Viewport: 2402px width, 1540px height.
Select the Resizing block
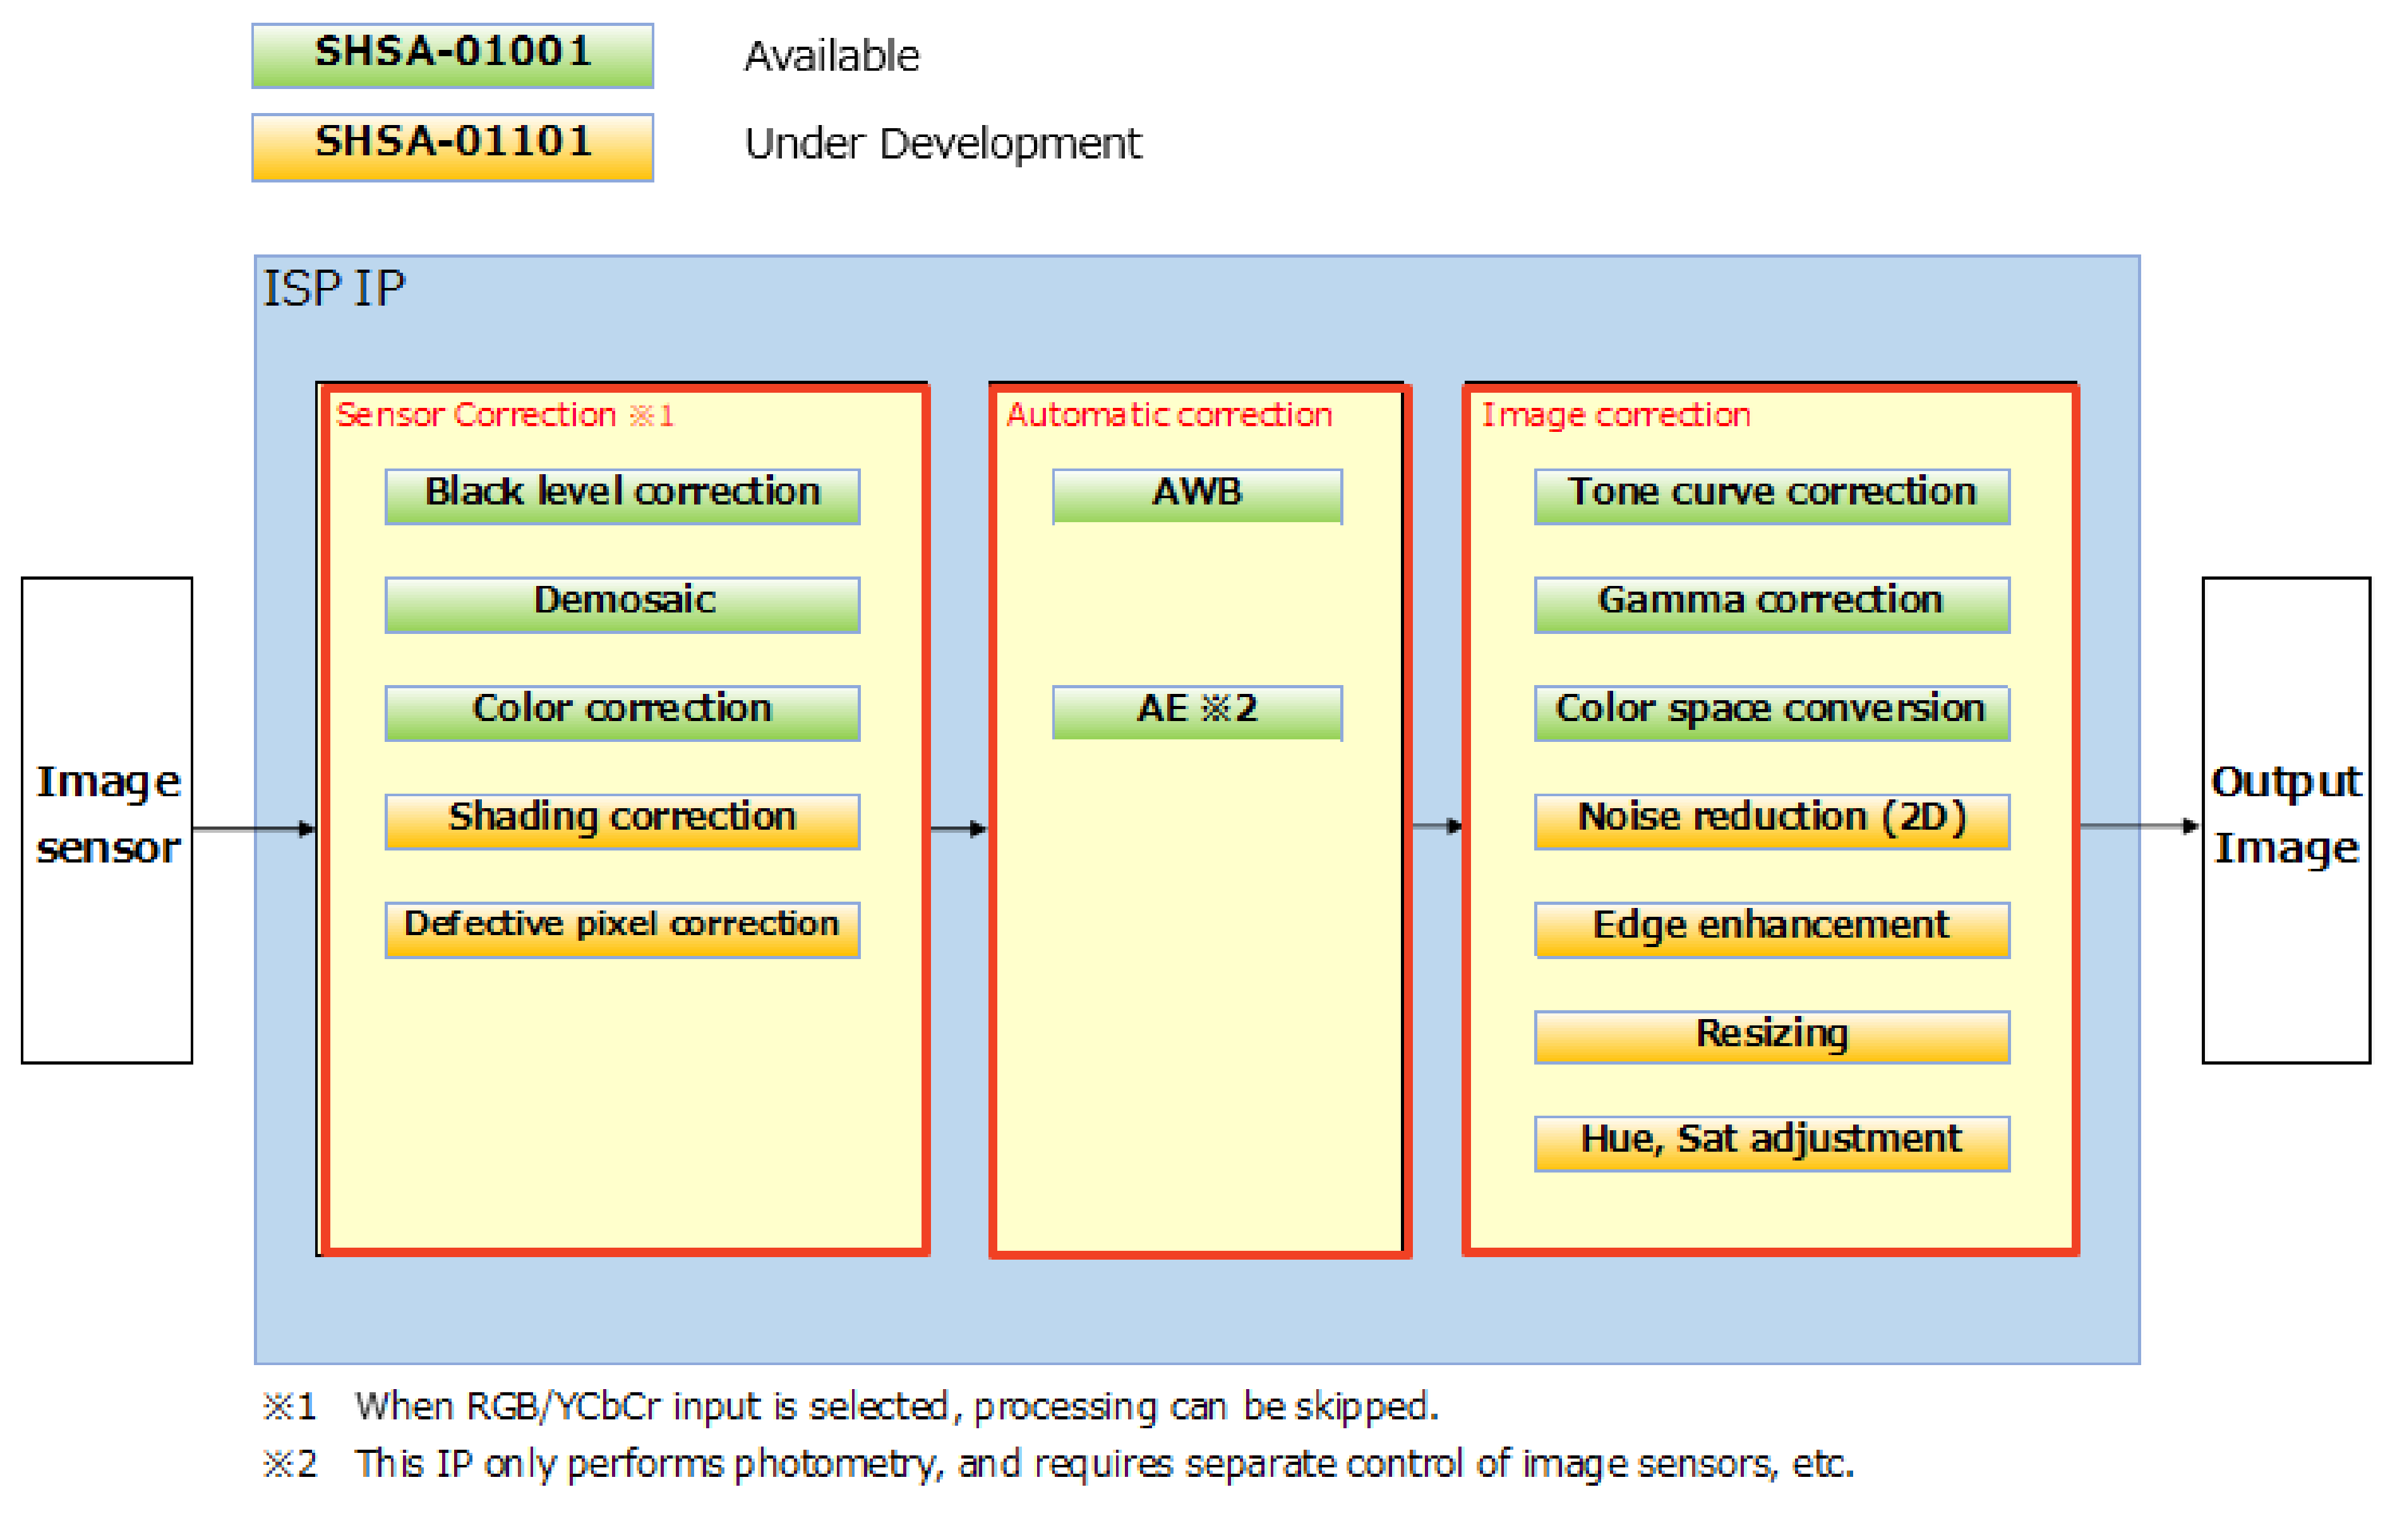point(1771,1036)
